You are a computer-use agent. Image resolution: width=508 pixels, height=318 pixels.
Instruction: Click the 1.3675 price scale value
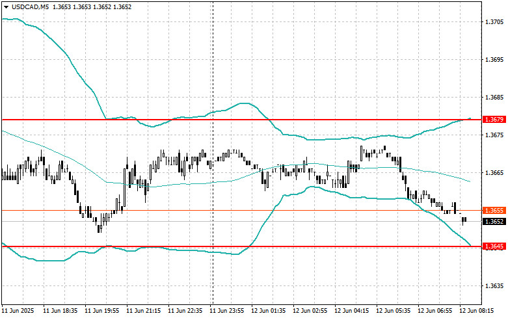(495, 135)
